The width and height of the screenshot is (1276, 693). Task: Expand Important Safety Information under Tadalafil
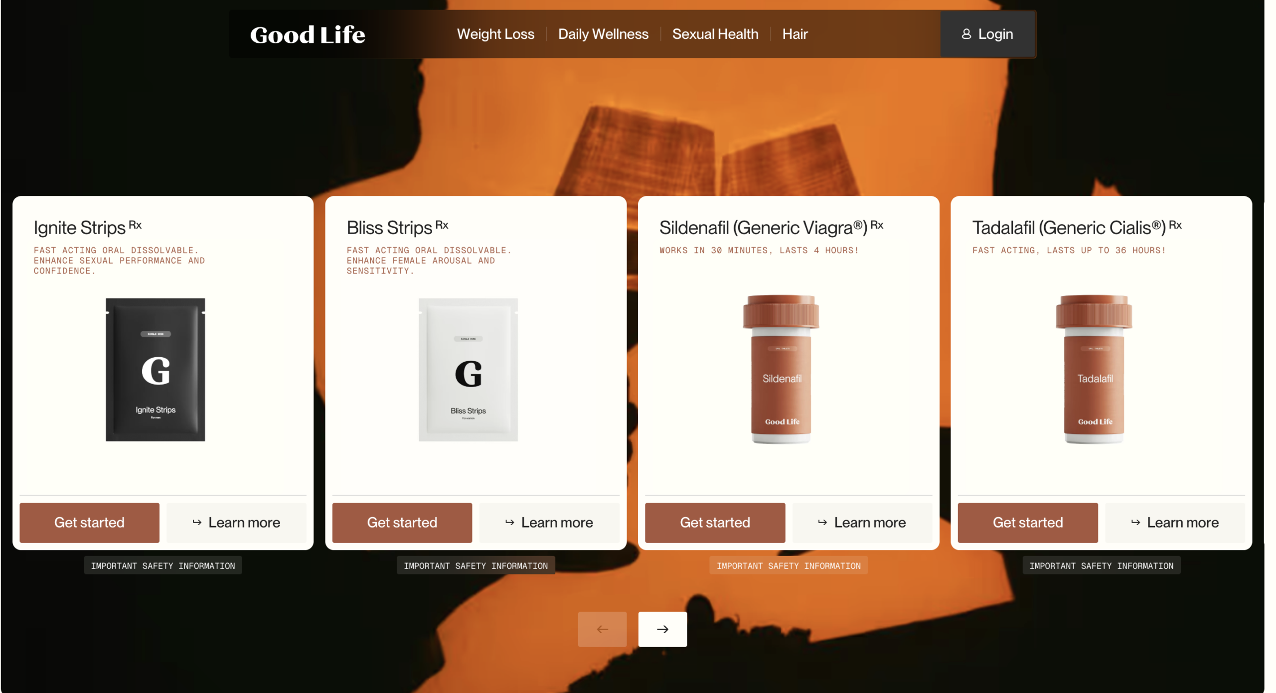[1101, 565]
